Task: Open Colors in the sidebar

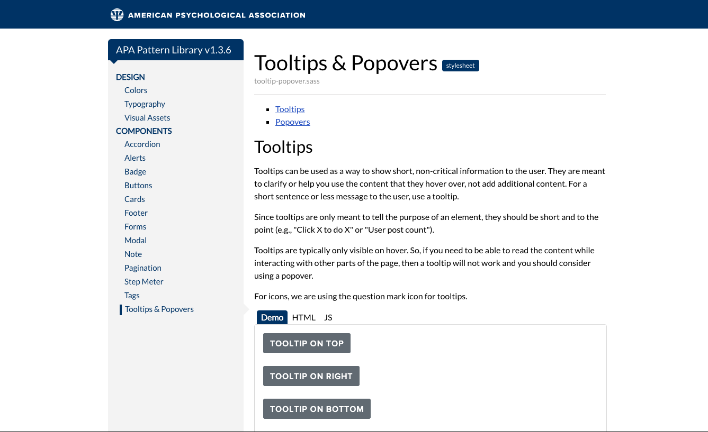Action: click(136, 90)
